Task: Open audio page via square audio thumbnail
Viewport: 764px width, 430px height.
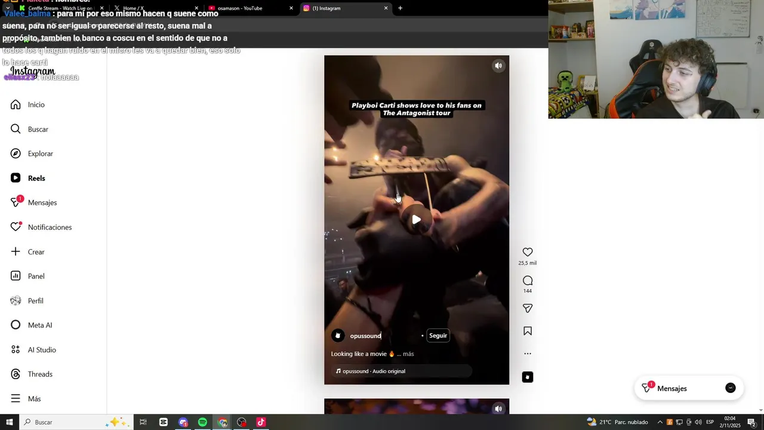Action: pos(528,377)
